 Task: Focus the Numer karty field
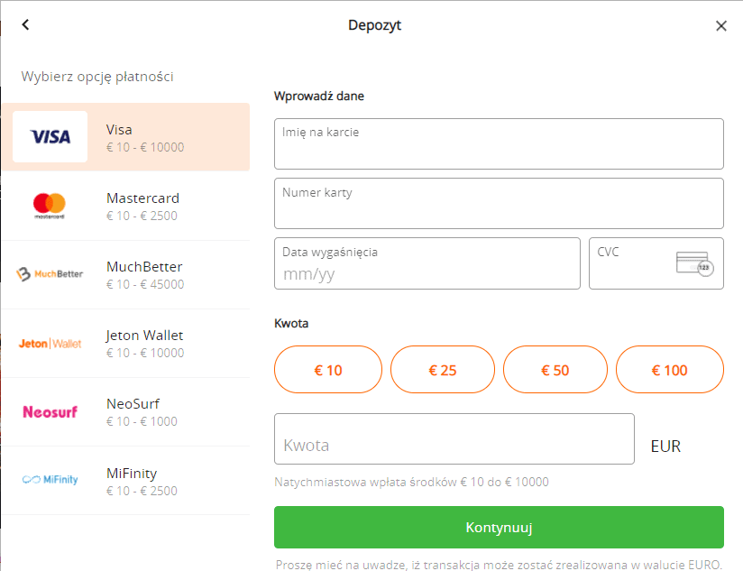(x=499, y=204)
